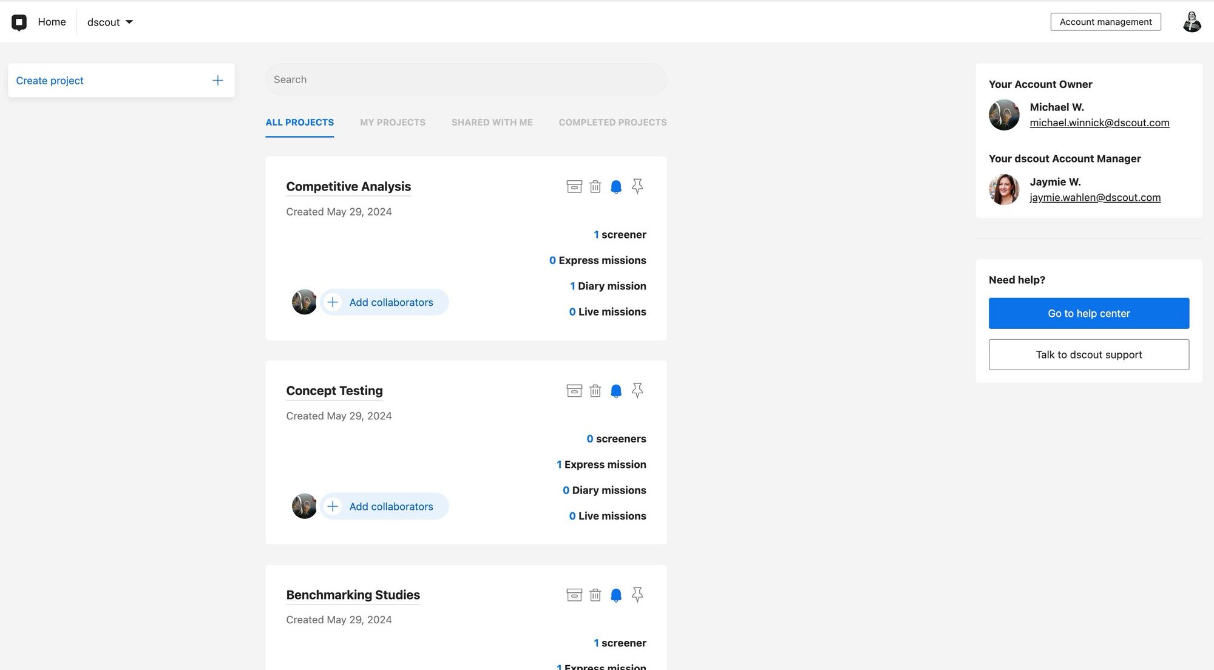Viewport: 1214px width, 670px height.
Task: Delete the Concept Testing project
Action: 595,391
